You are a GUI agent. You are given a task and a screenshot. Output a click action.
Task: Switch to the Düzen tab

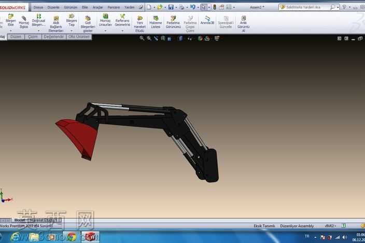tap(16, 37)
